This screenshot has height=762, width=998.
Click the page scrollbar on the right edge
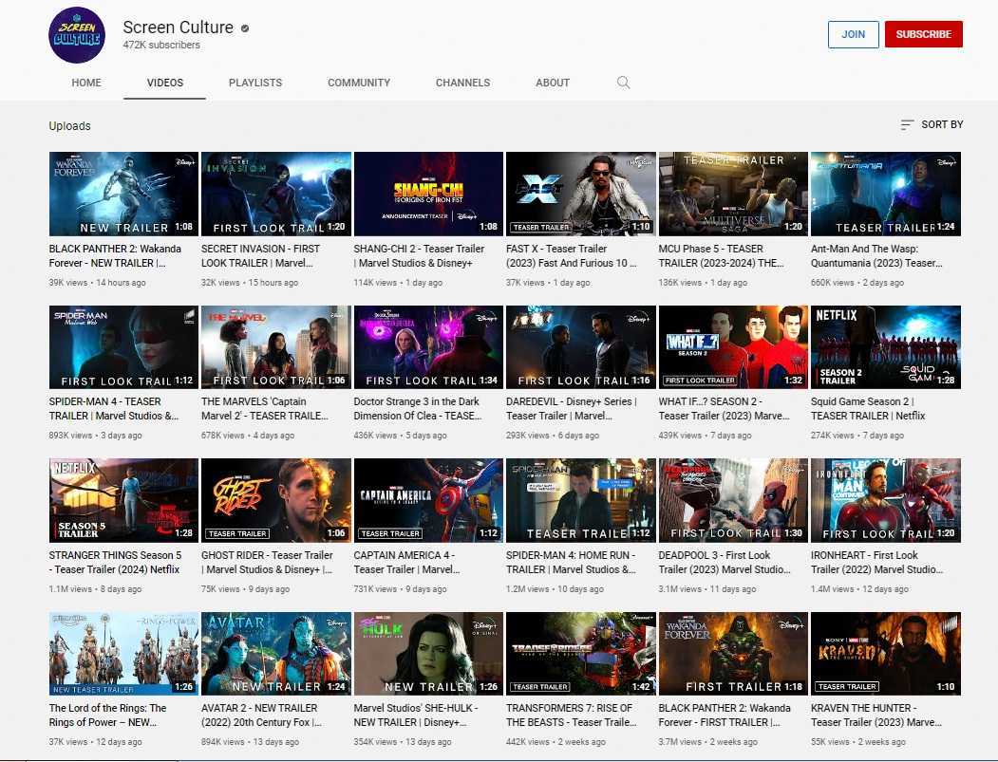click(992, 380)
